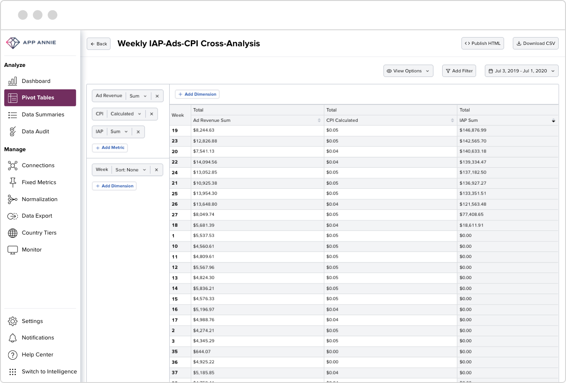Screen dimensions: 566x383
Task: Click the Data Audit checklist icon
Action: pos(13,131)
